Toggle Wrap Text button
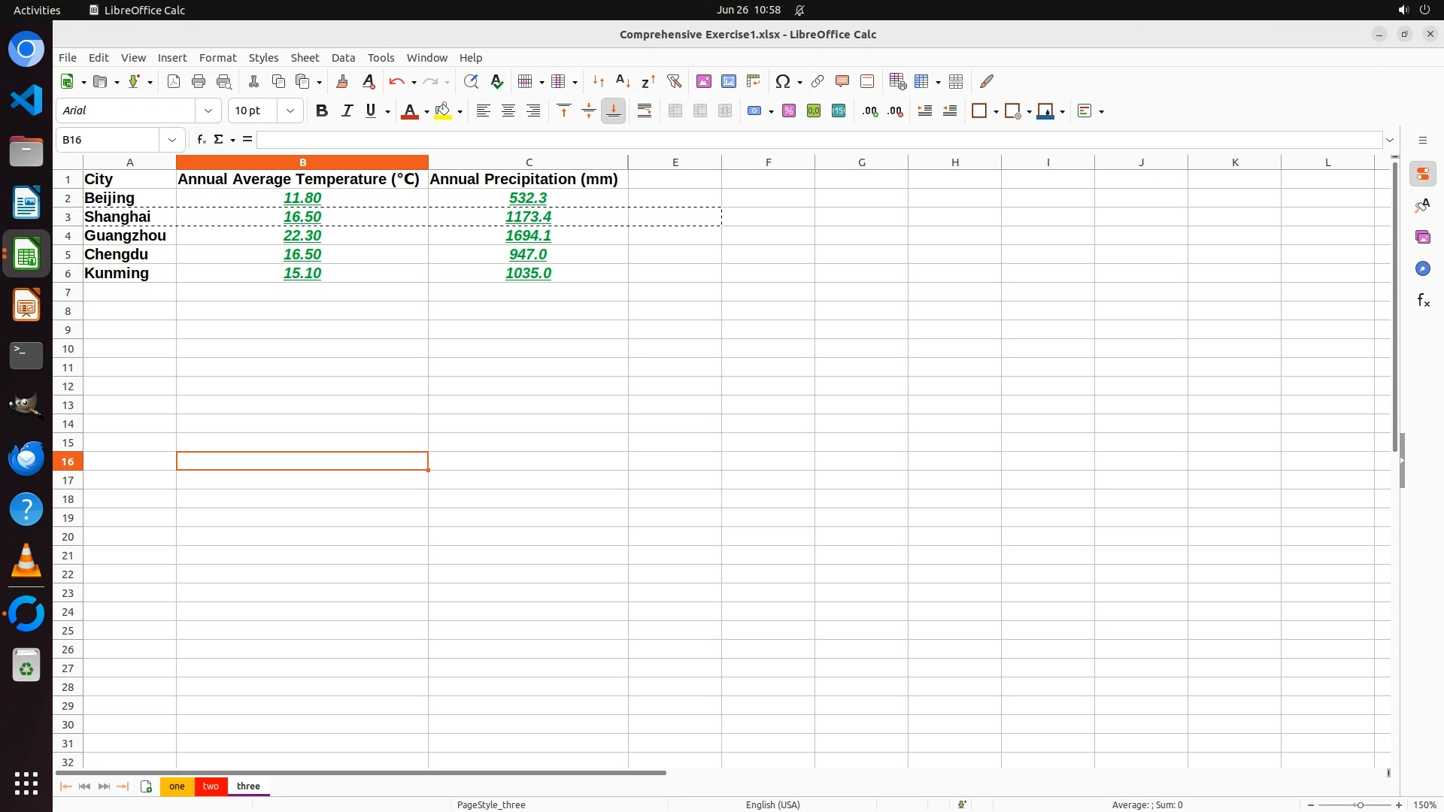This screenshot has height=812, width=1444. (645, 111)
